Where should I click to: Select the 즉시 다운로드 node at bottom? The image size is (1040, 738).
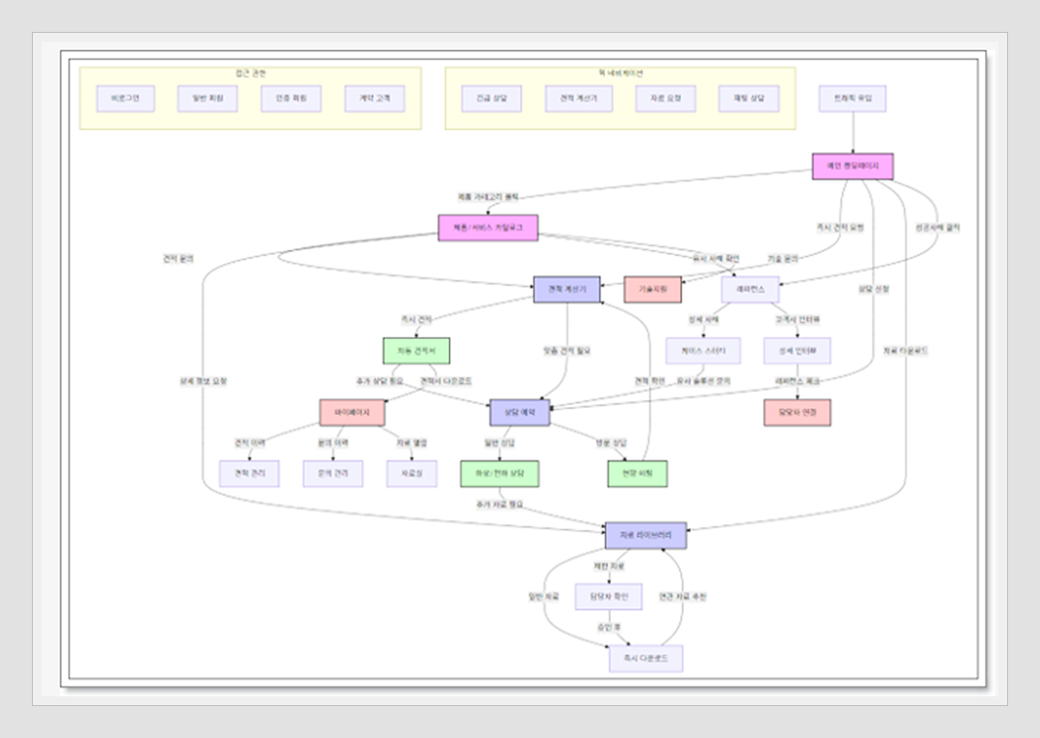[645, 658]
